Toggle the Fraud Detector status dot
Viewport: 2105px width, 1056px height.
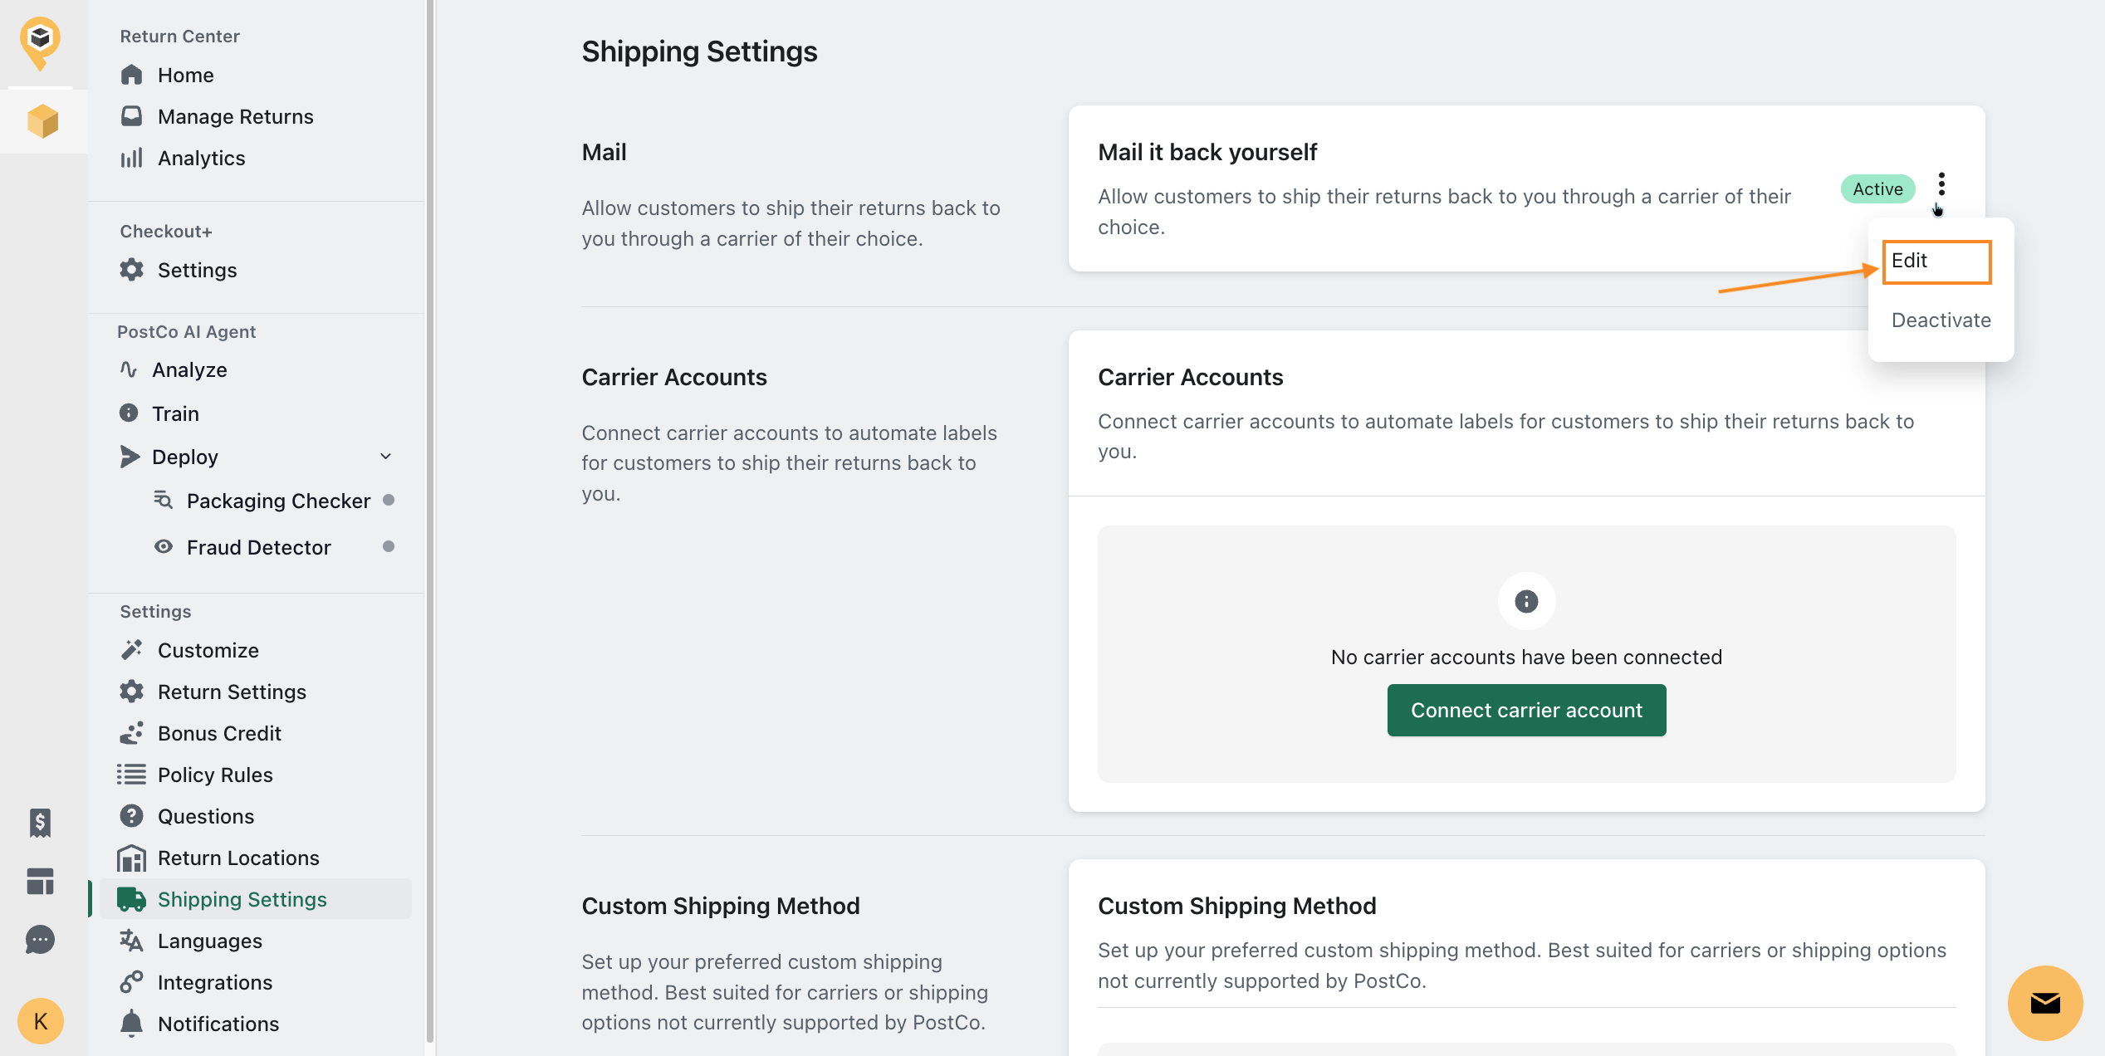click(x=388, y=546)
